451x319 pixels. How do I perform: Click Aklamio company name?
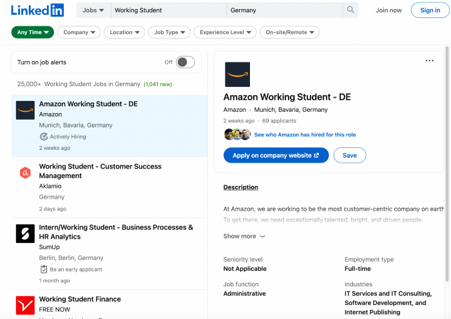tap(50, 186)
